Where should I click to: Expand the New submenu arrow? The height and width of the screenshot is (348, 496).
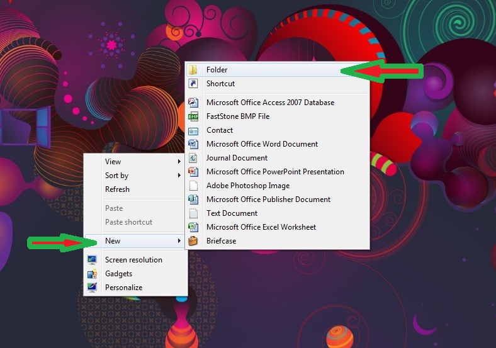(x=179, y=241)
